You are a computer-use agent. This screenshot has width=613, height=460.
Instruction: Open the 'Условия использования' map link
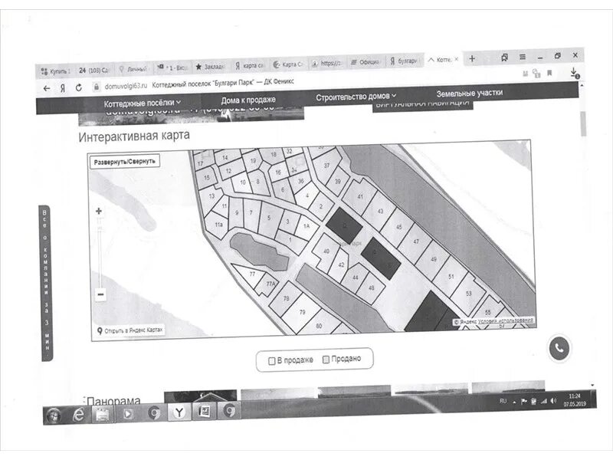tap(506, 320)
